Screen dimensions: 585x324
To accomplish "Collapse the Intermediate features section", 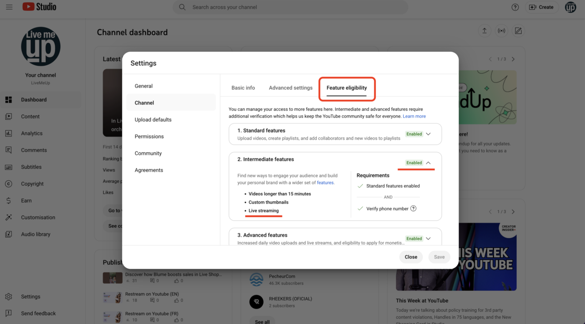I will coord(428,163).
